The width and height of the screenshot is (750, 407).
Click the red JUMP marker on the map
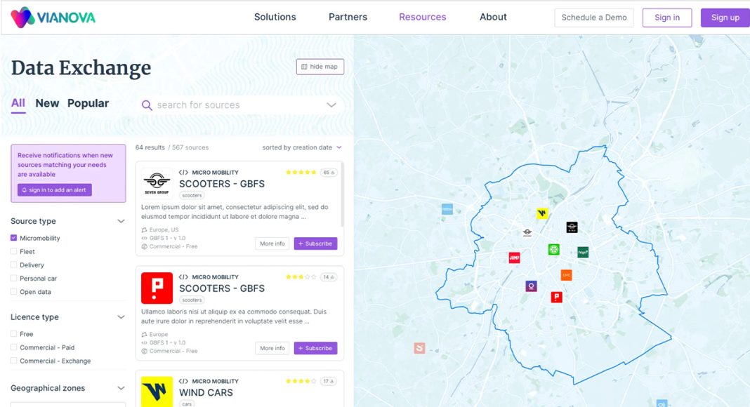(514, 258)
